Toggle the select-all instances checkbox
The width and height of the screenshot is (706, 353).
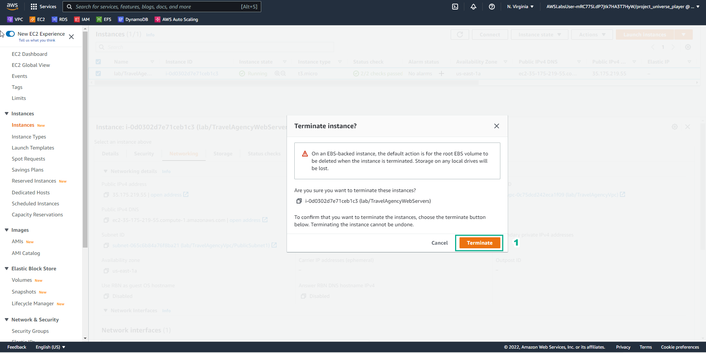98,62
